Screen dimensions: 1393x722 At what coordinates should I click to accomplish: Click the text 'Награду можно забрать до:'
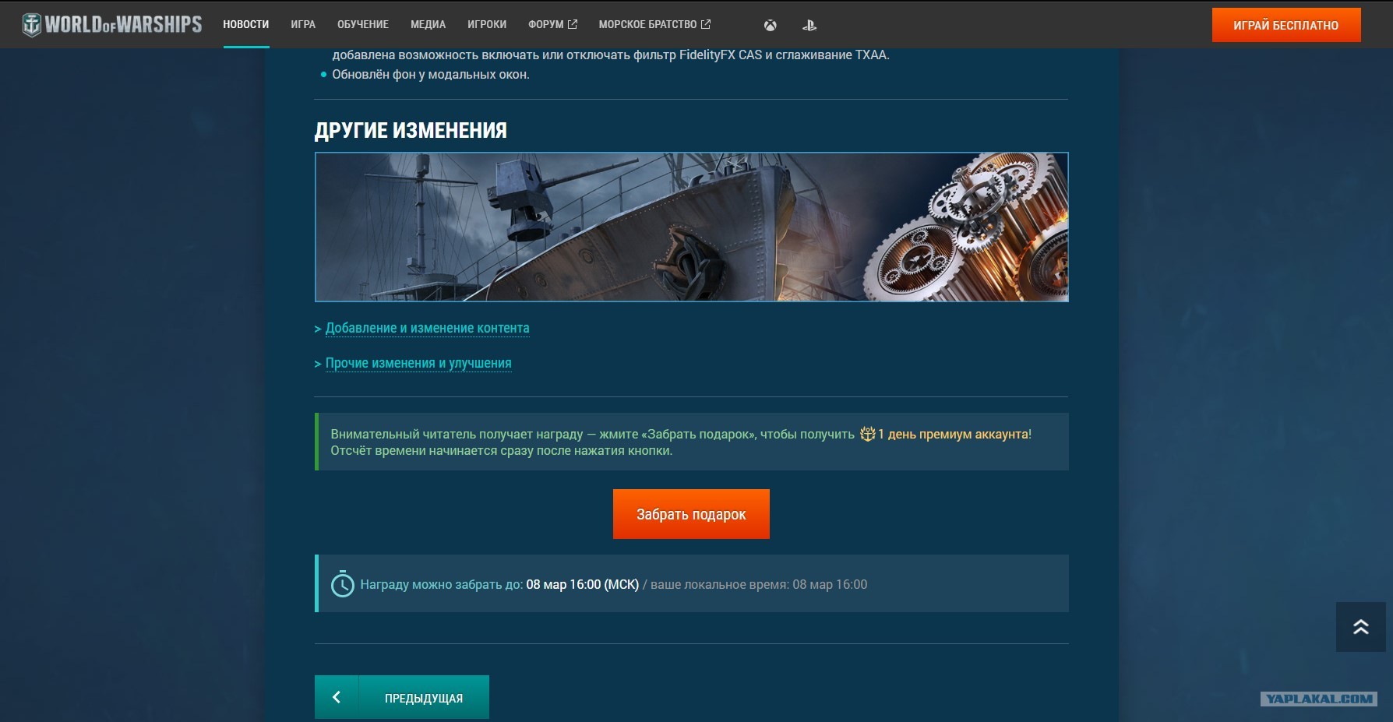pos(442,584)
